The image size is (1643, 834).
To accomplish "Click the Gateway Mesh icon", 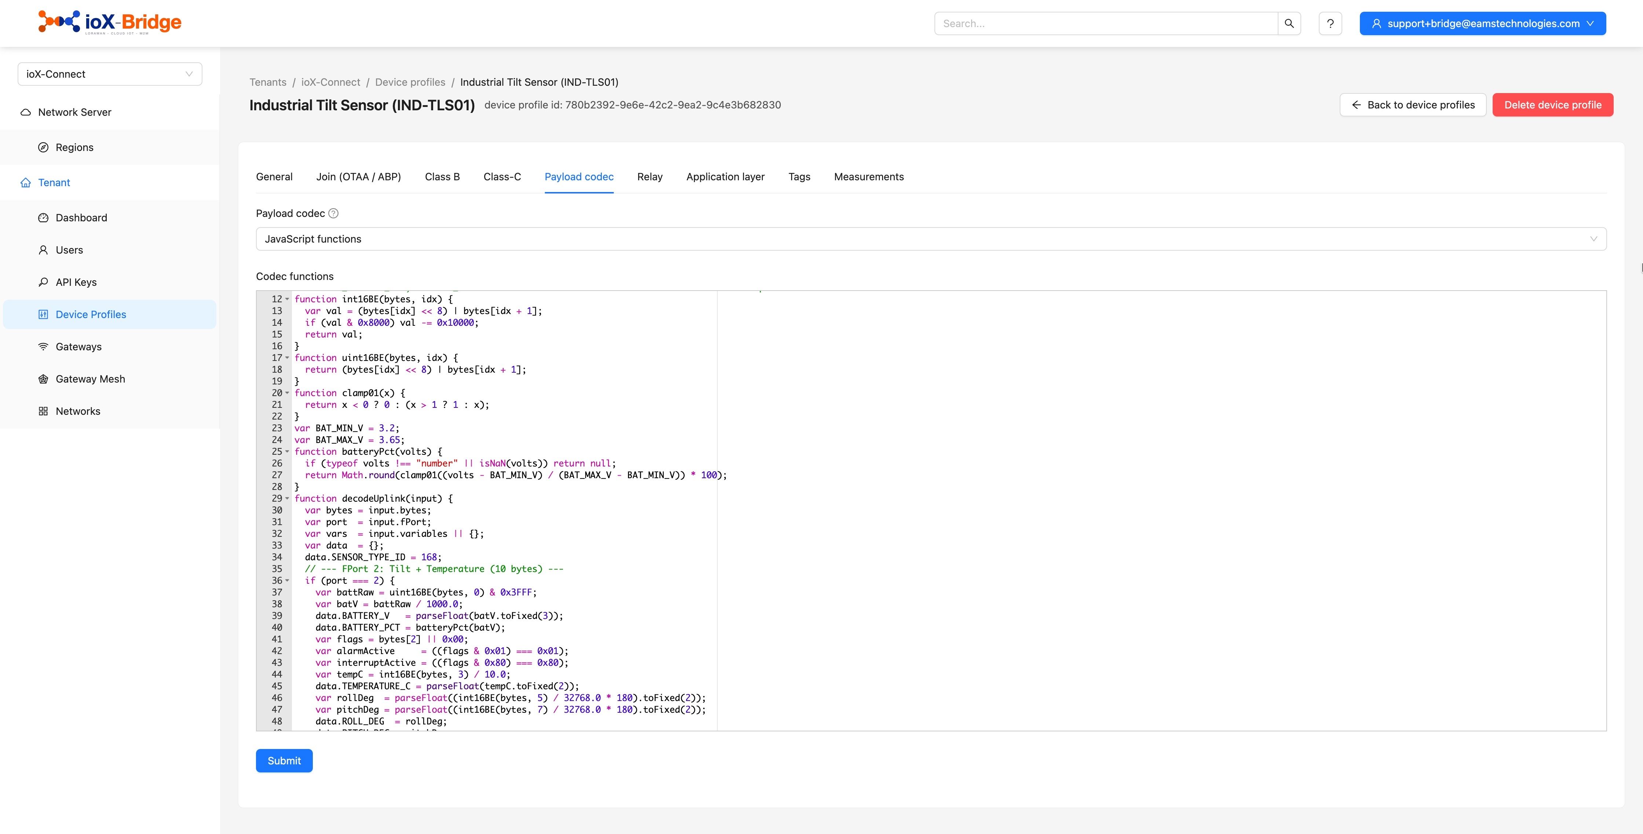I will (x=43, y=379).
